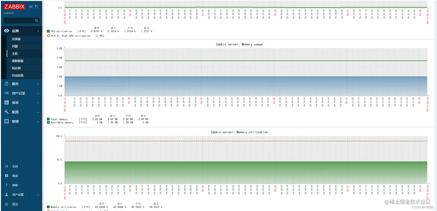This screenshot has height=211, width=437.
Task: Expand the 服务 menu section
Action: [x=38, y=84]
